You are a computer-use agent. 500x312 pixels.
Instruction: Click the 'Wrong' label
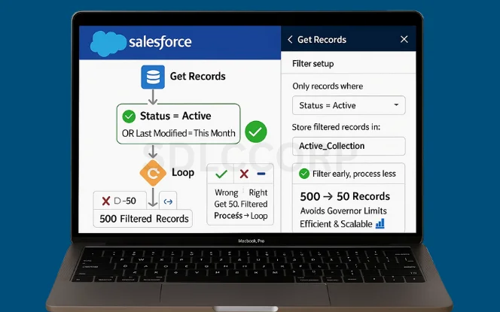(x=227, y=193)
